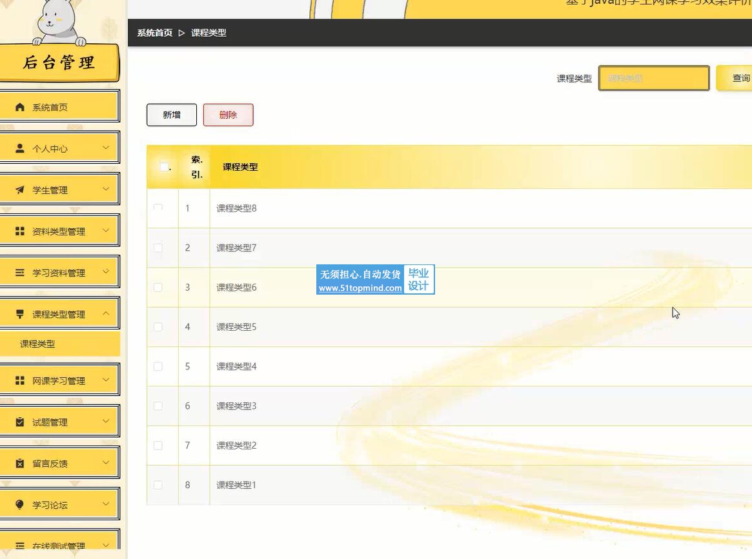Click the person icon beside 个人中心
Screen dimensions: 752x559
(x=19, y=148)
